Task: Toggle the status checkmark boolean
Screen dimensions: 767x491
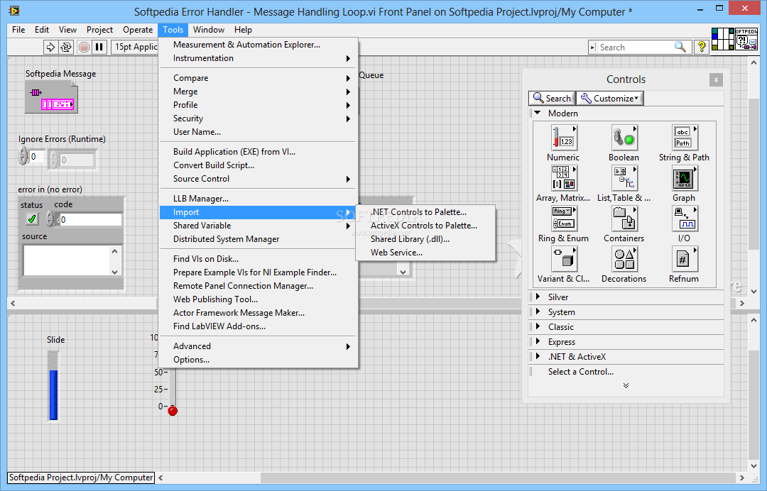Action: 32,219
